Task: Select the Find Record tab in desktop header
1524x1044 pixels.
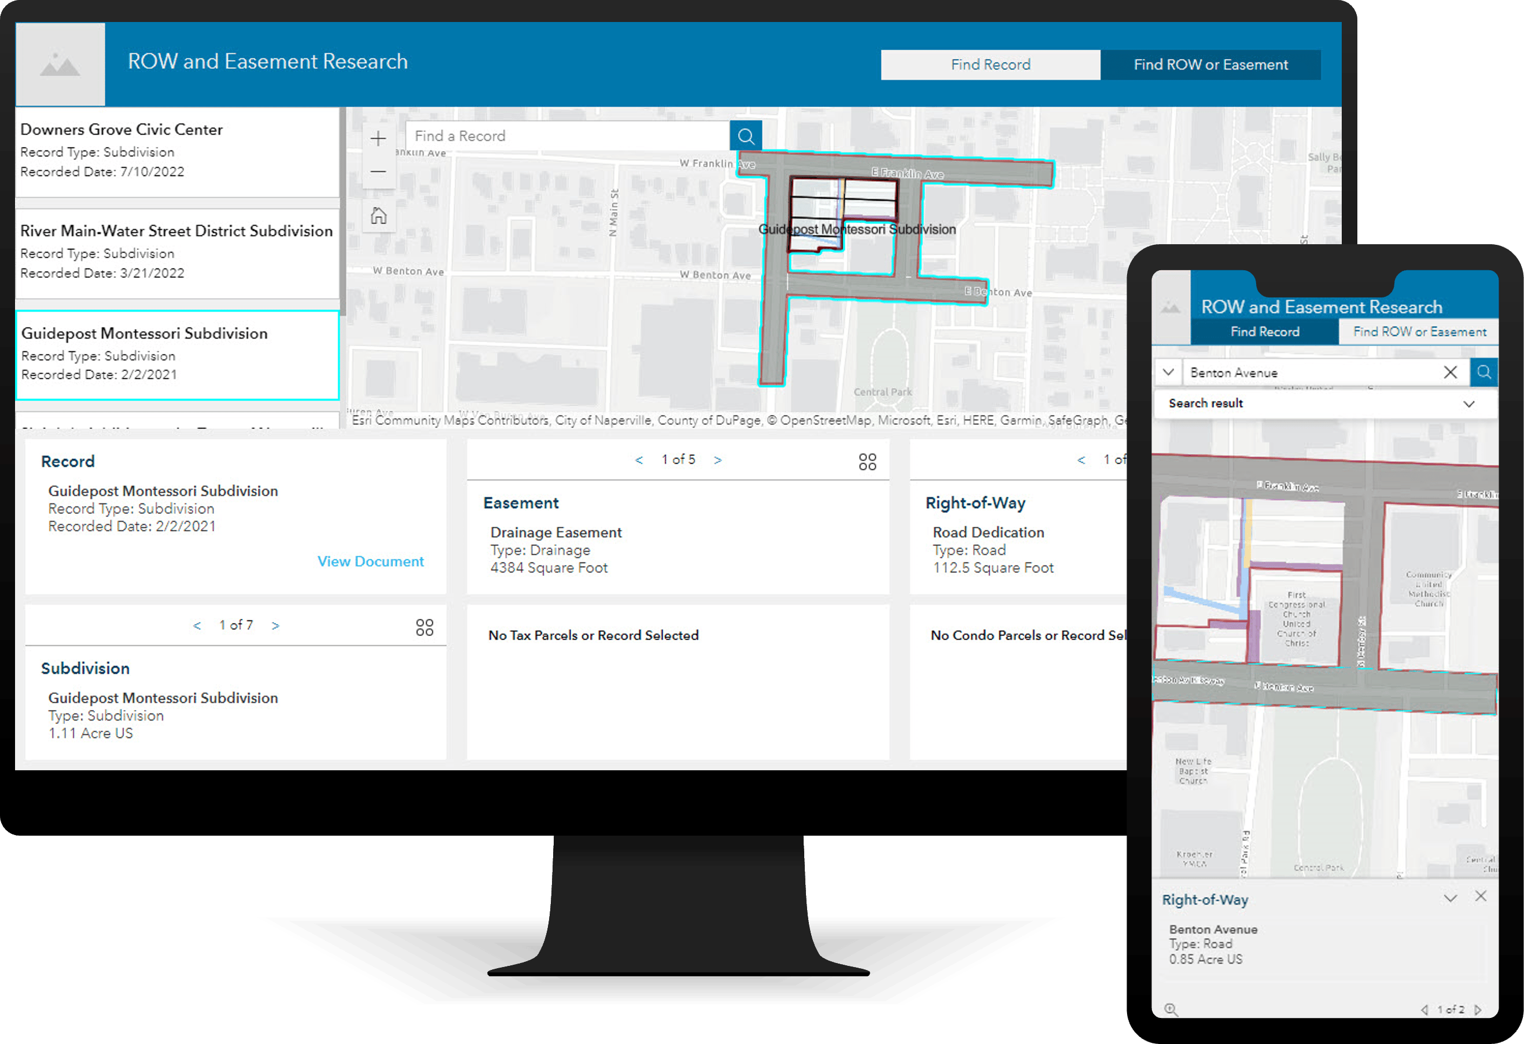Action: [x=990, y=65]
